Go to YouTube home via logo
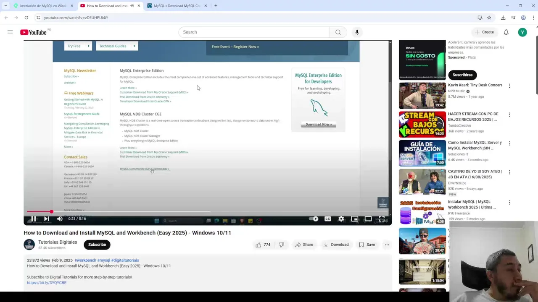The width and height of the screenshot is (538, 302). coord(34,32)
